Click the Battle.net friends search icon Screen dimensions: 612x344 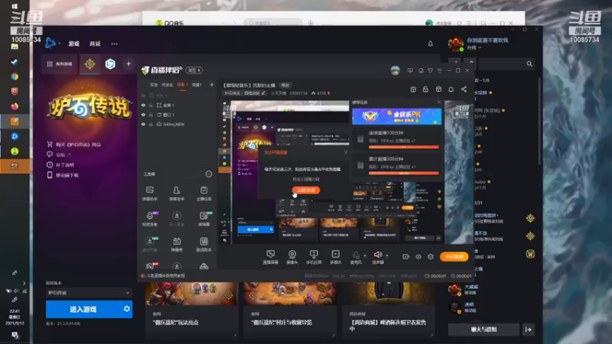[529, 64]
